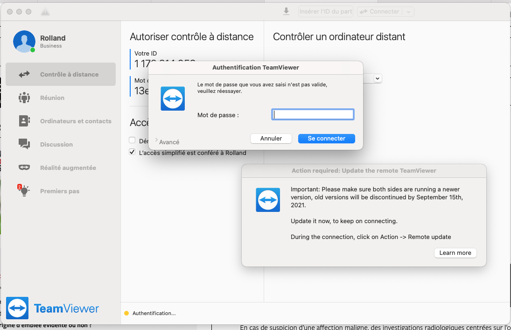Focus the Insérer l'ID du partenaire field

[x=326, y=11]
